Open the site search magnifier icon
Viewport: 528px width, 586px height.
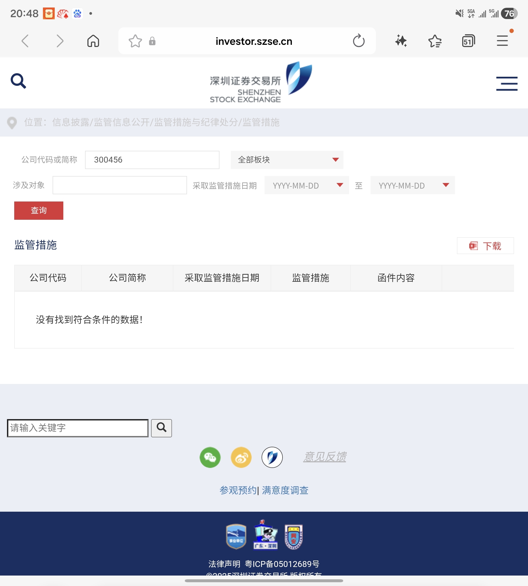pyautogui.click(x=18, y=81)
